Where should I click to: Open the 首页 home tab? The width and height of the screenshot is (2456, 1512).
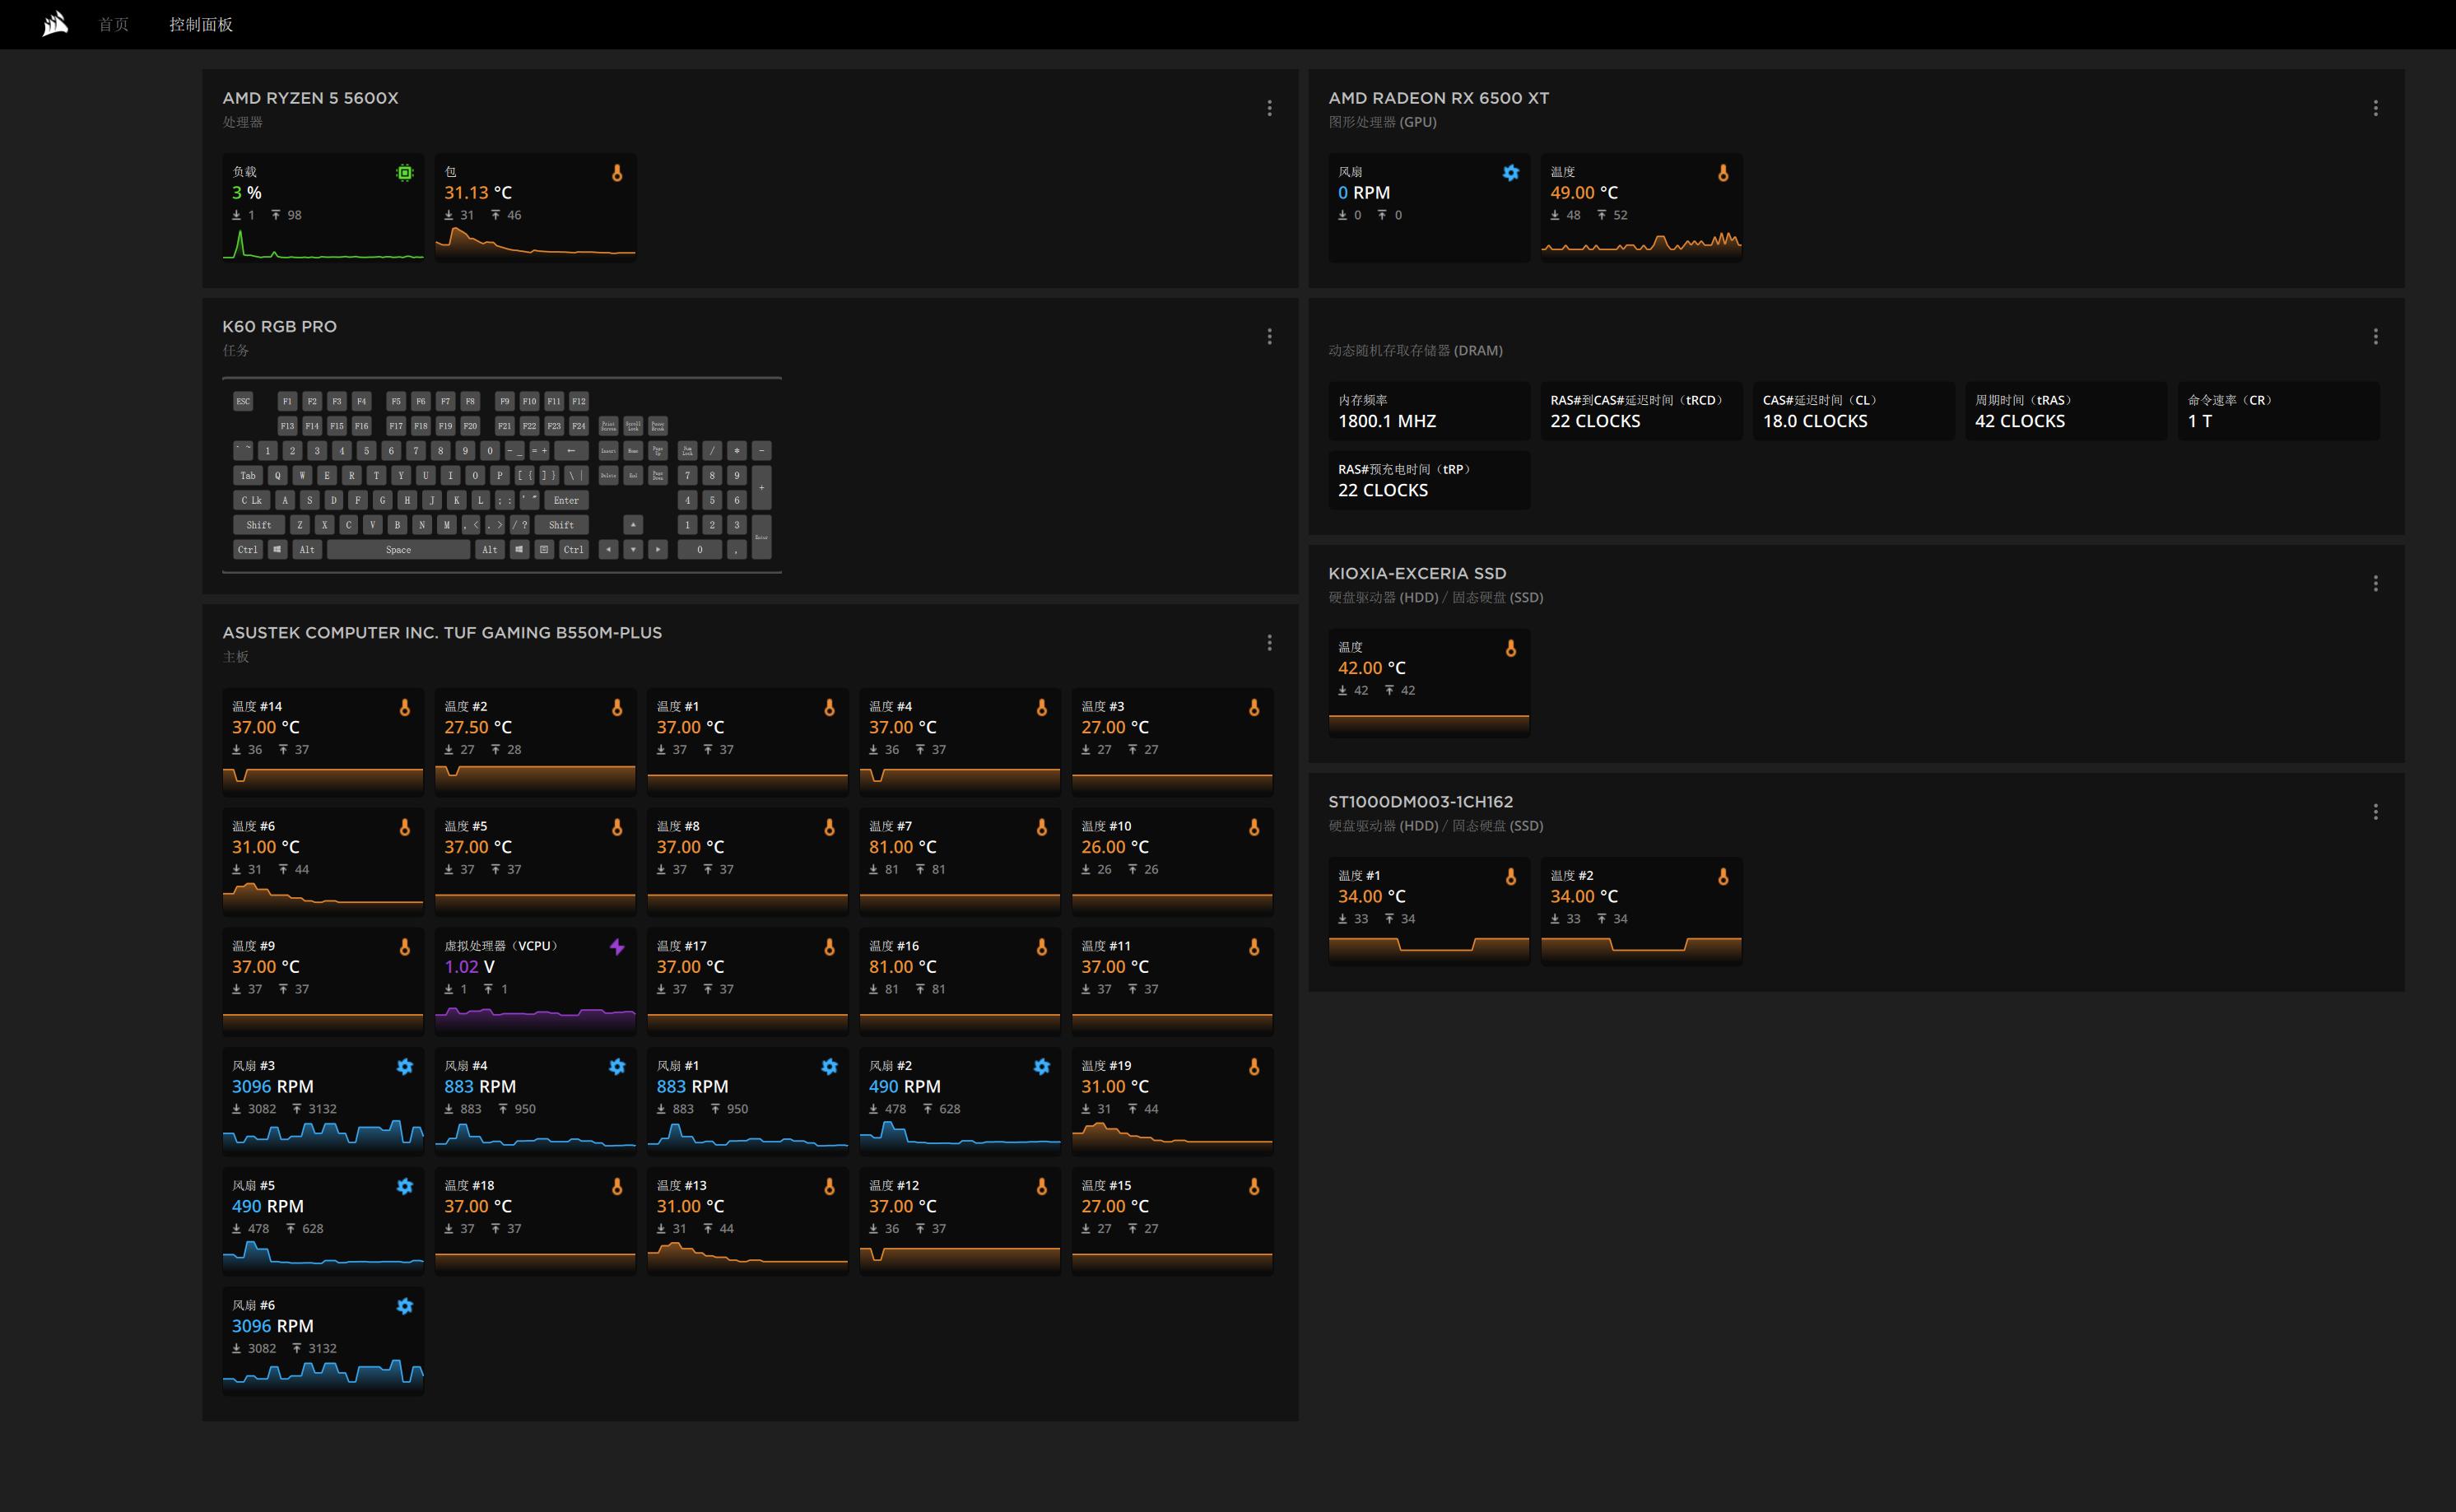113,24
